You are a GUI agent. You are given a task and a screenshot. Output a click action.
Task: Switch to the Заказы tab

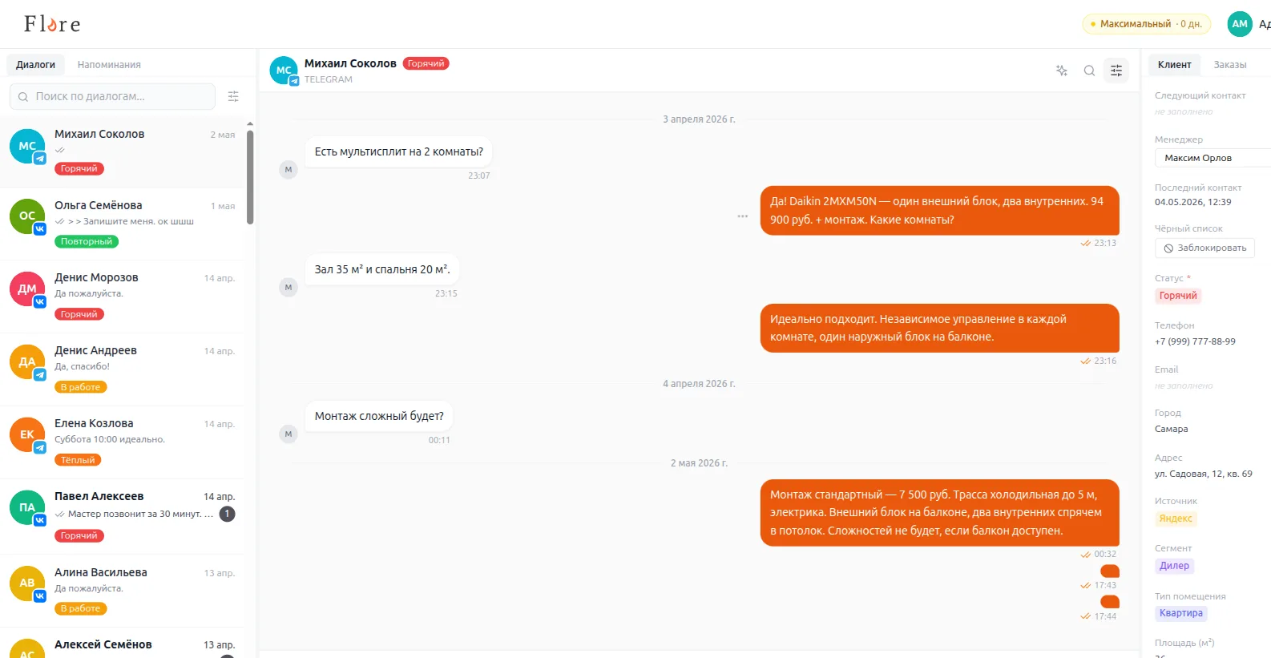click(1229, 65)
